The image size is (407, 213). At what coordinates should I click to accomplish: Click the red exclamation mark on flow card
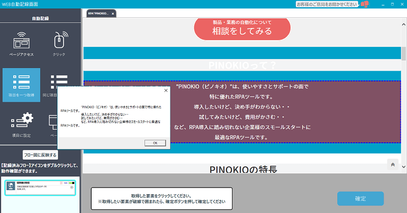tap(61, 183)
